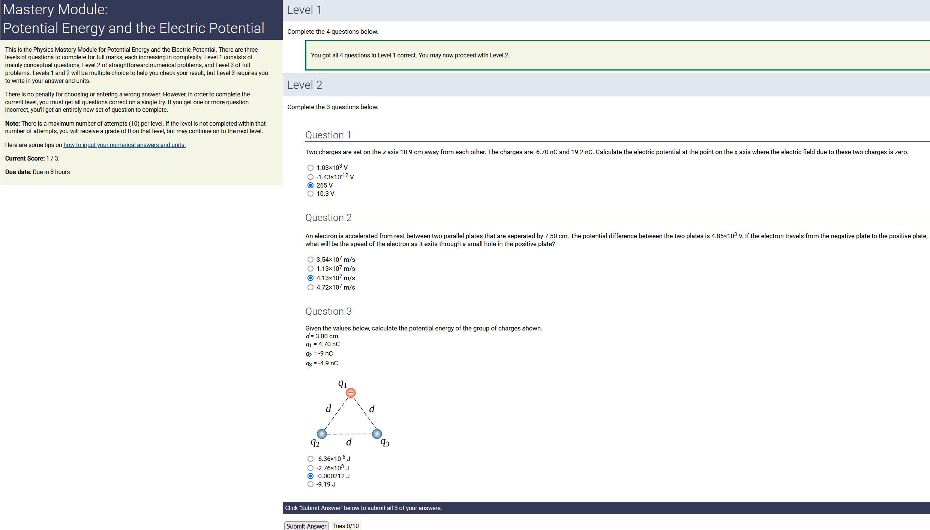Open the numerical answers and units tips link

[124, 145]
